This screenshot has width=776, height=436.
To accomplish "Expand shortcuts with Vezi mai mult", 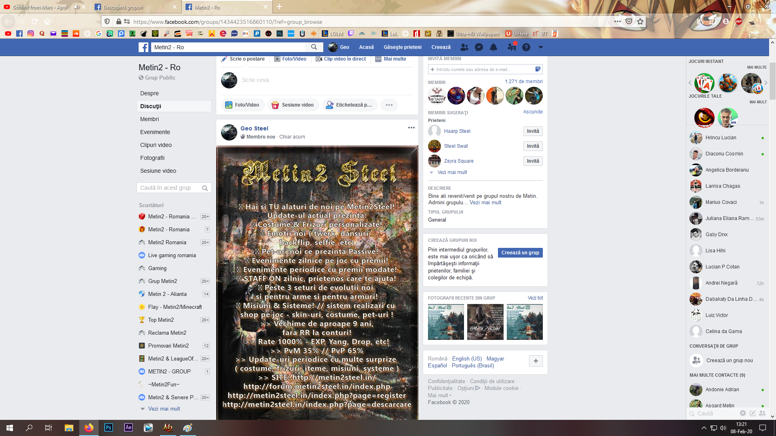I will (x=164, y=409).
